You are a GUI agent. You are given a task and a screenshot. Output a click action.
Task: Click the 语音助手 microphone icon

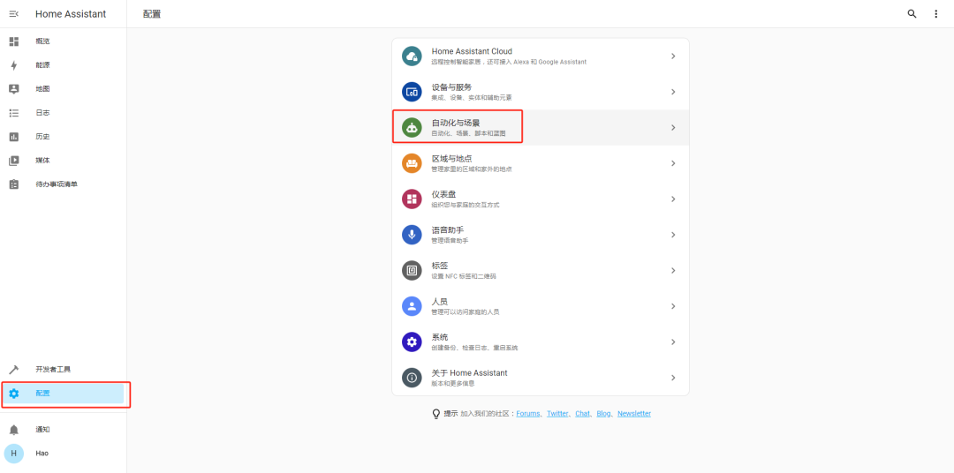[x=412, y=235]
